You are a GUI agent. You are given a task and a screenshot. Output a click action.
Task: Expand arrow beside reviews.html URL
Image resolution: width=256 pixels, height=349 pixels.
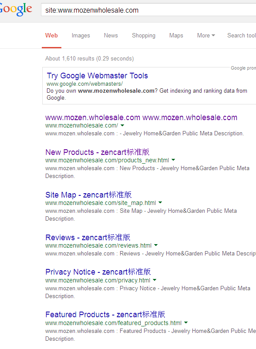click(156, 245)
